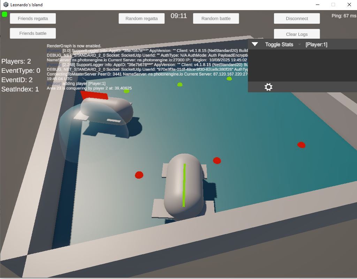This screenshot has height=279, width=357.
Task: Click the far-right red marker on the water
Action: (x=301, y=145)
